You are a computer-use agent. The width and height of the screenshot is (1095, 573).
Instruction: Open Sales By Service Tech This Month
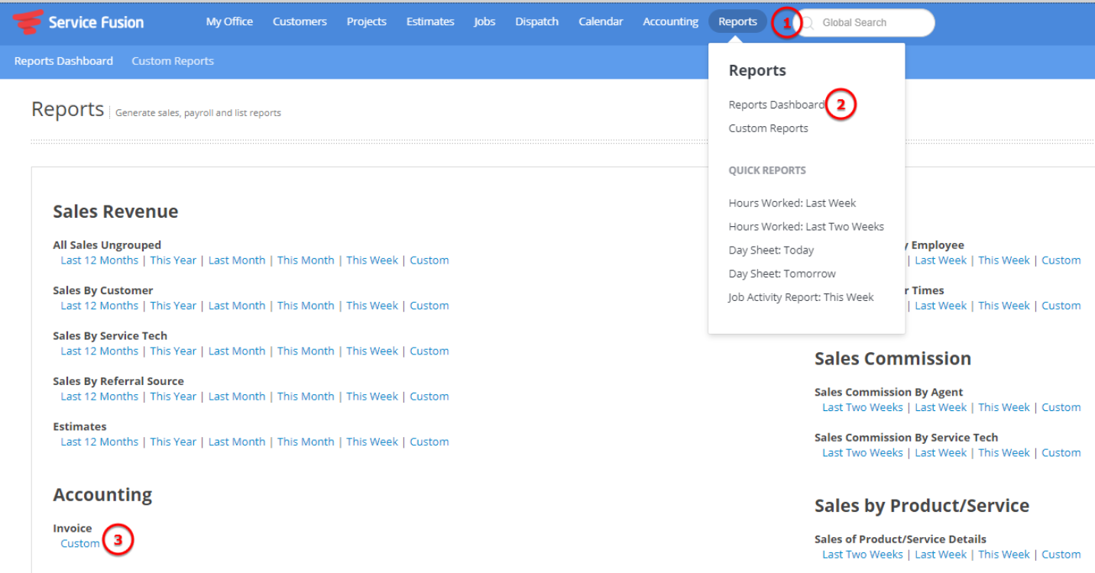click(306, 351)
